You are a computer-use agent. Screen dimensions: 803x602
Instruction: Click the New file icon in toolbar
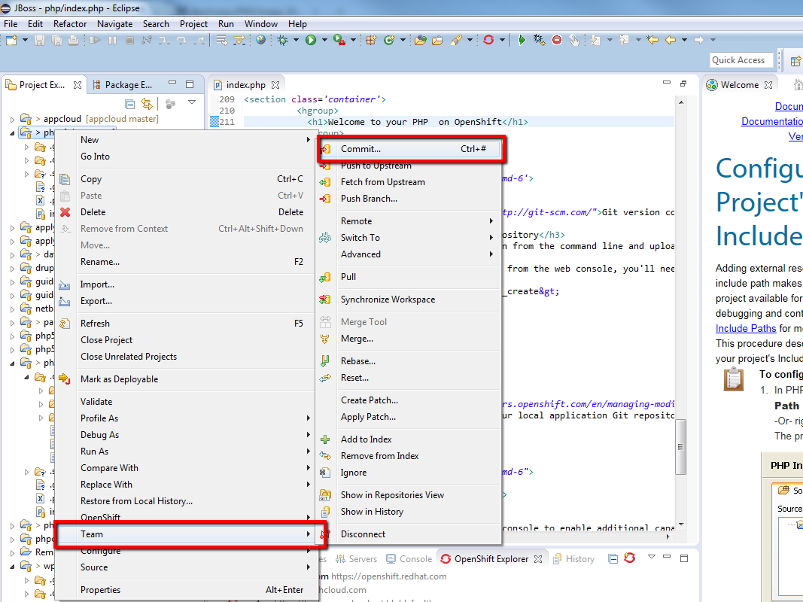point(11,41)
